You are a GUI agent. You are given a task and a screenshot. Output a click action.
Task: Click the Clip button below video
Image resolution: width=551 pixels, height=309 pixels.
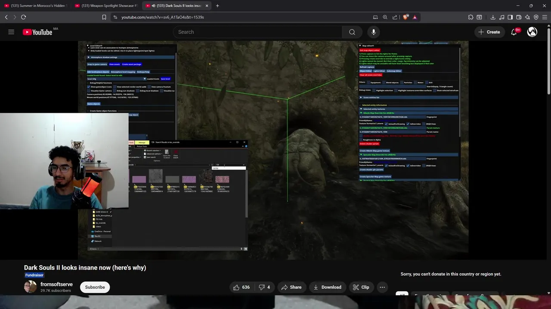[x=361, y=287]
